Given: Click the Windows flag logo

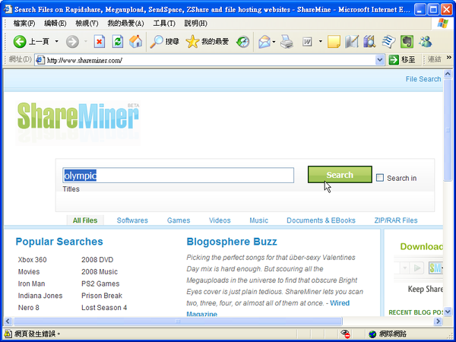Looking at the screenshot, I should [443, 24].
